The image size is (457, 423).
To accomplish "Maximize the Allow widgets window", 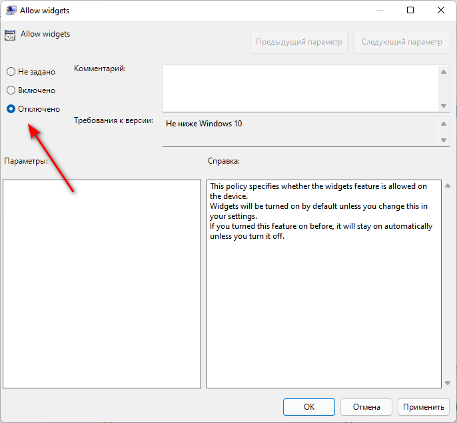I will [410, 10].
